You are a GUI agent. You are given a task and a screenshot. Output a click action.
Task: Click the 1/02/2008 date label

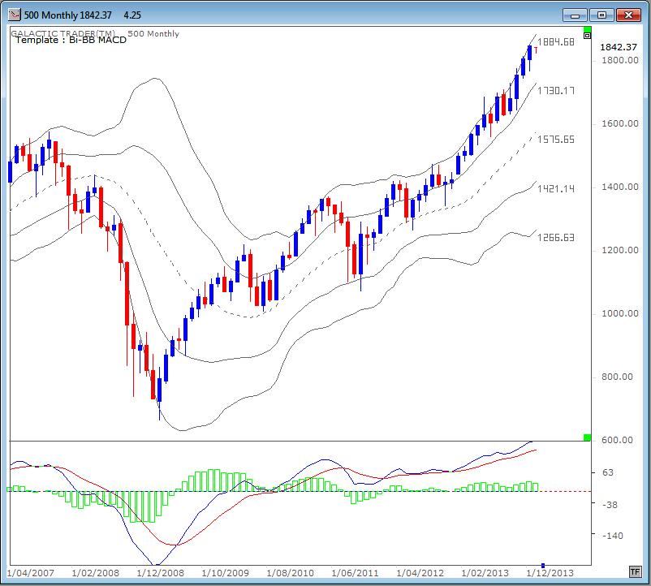(96, 573)
